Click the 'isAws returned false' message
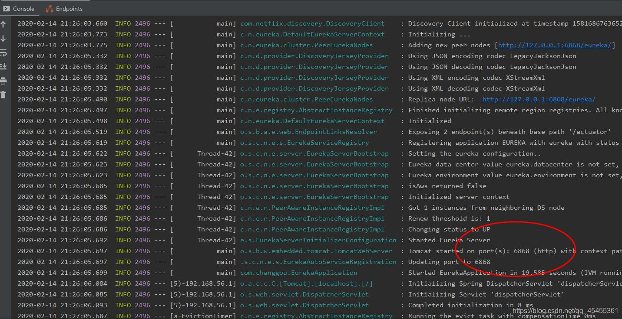Screen dimensions: 622x319 pyautogui.click(x=447, y=186)
